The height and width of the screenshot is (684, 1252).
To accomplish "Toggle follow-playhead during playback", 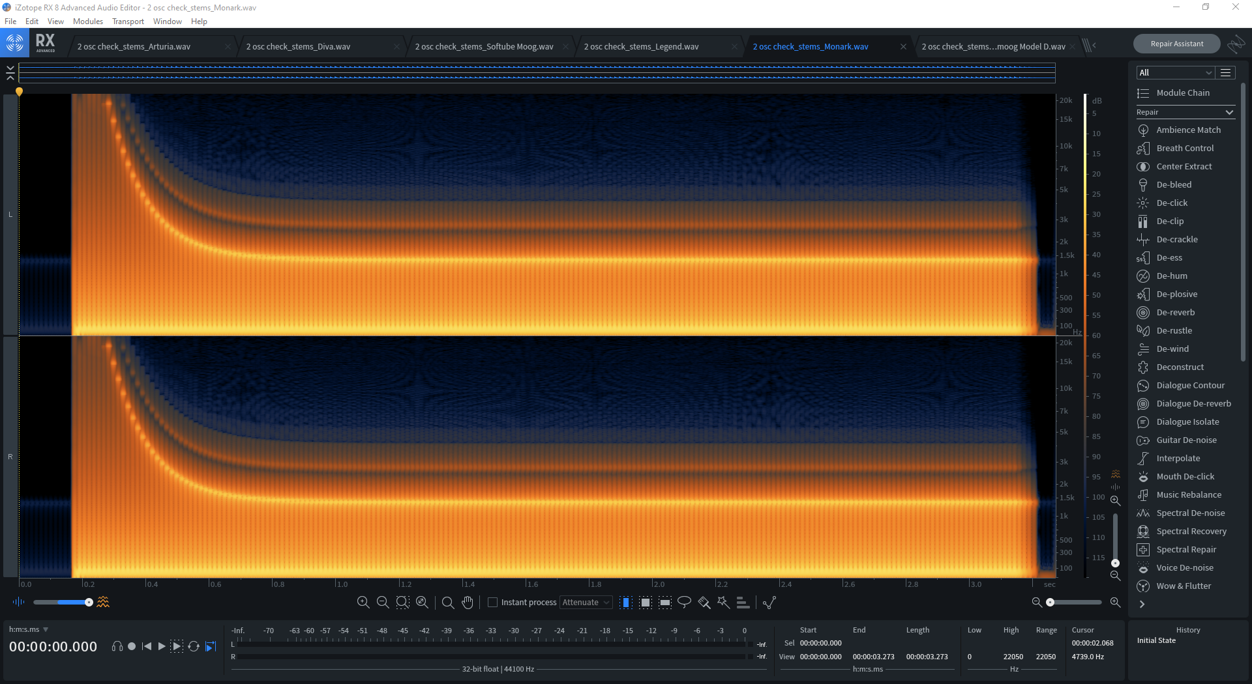I will coord(211,646).
